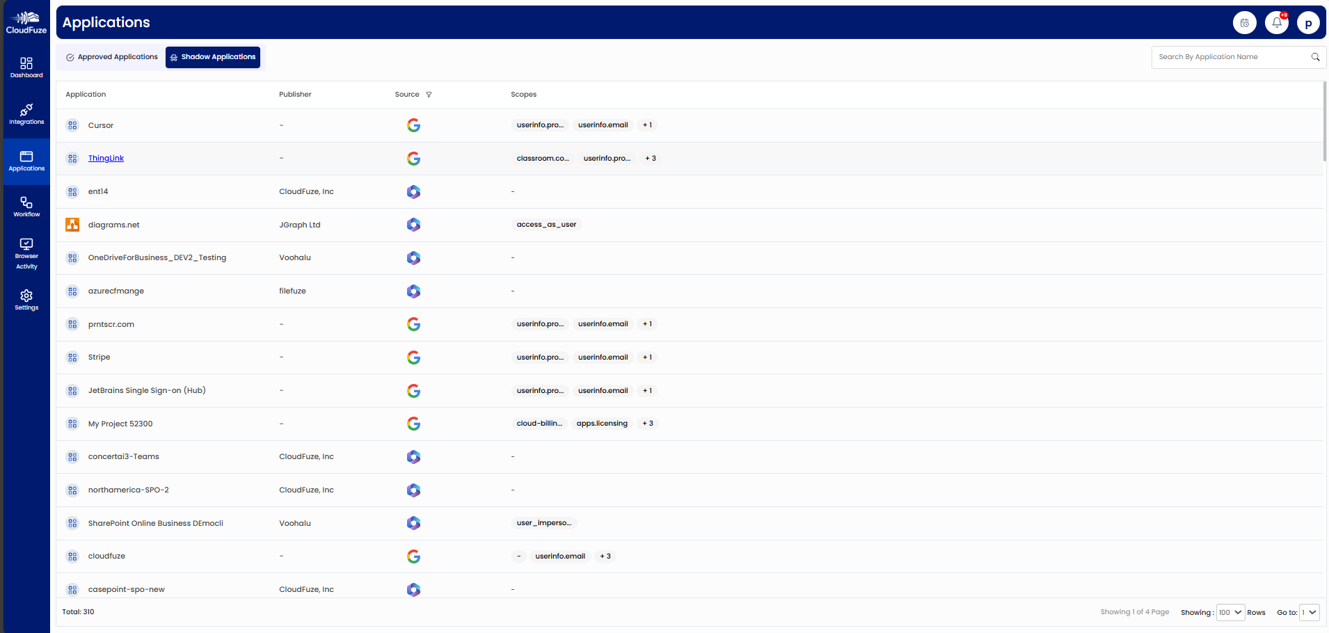Open Settings from the sidebar
Viewport: 1329px width, 633px height.
[26, 298]
